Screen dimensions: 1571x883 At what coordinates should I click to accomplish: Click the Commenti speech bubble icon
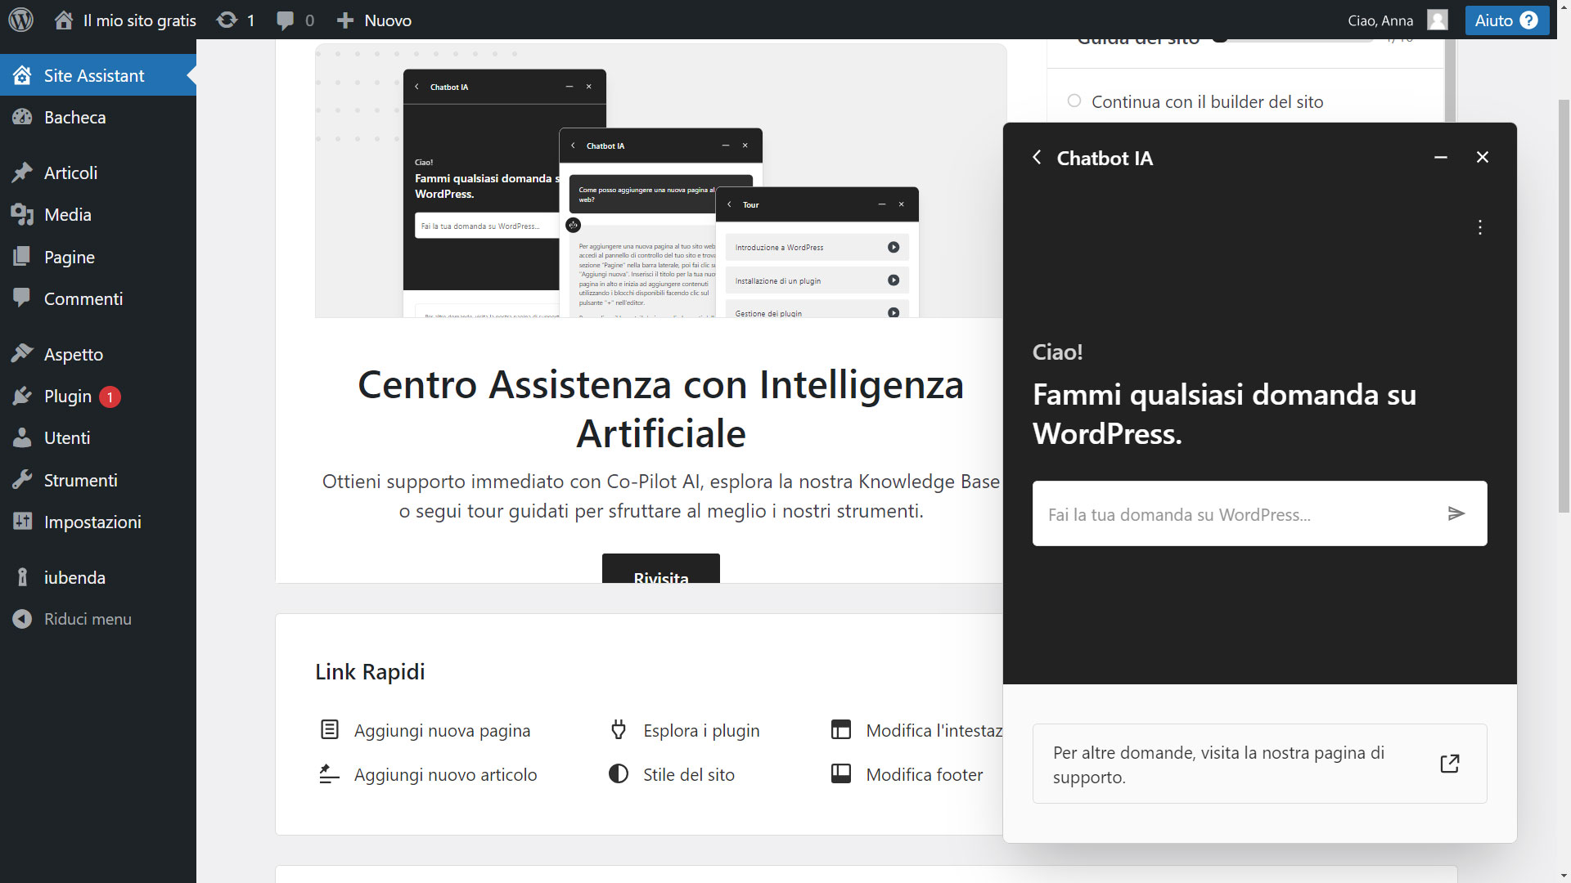tap(22, 298)
